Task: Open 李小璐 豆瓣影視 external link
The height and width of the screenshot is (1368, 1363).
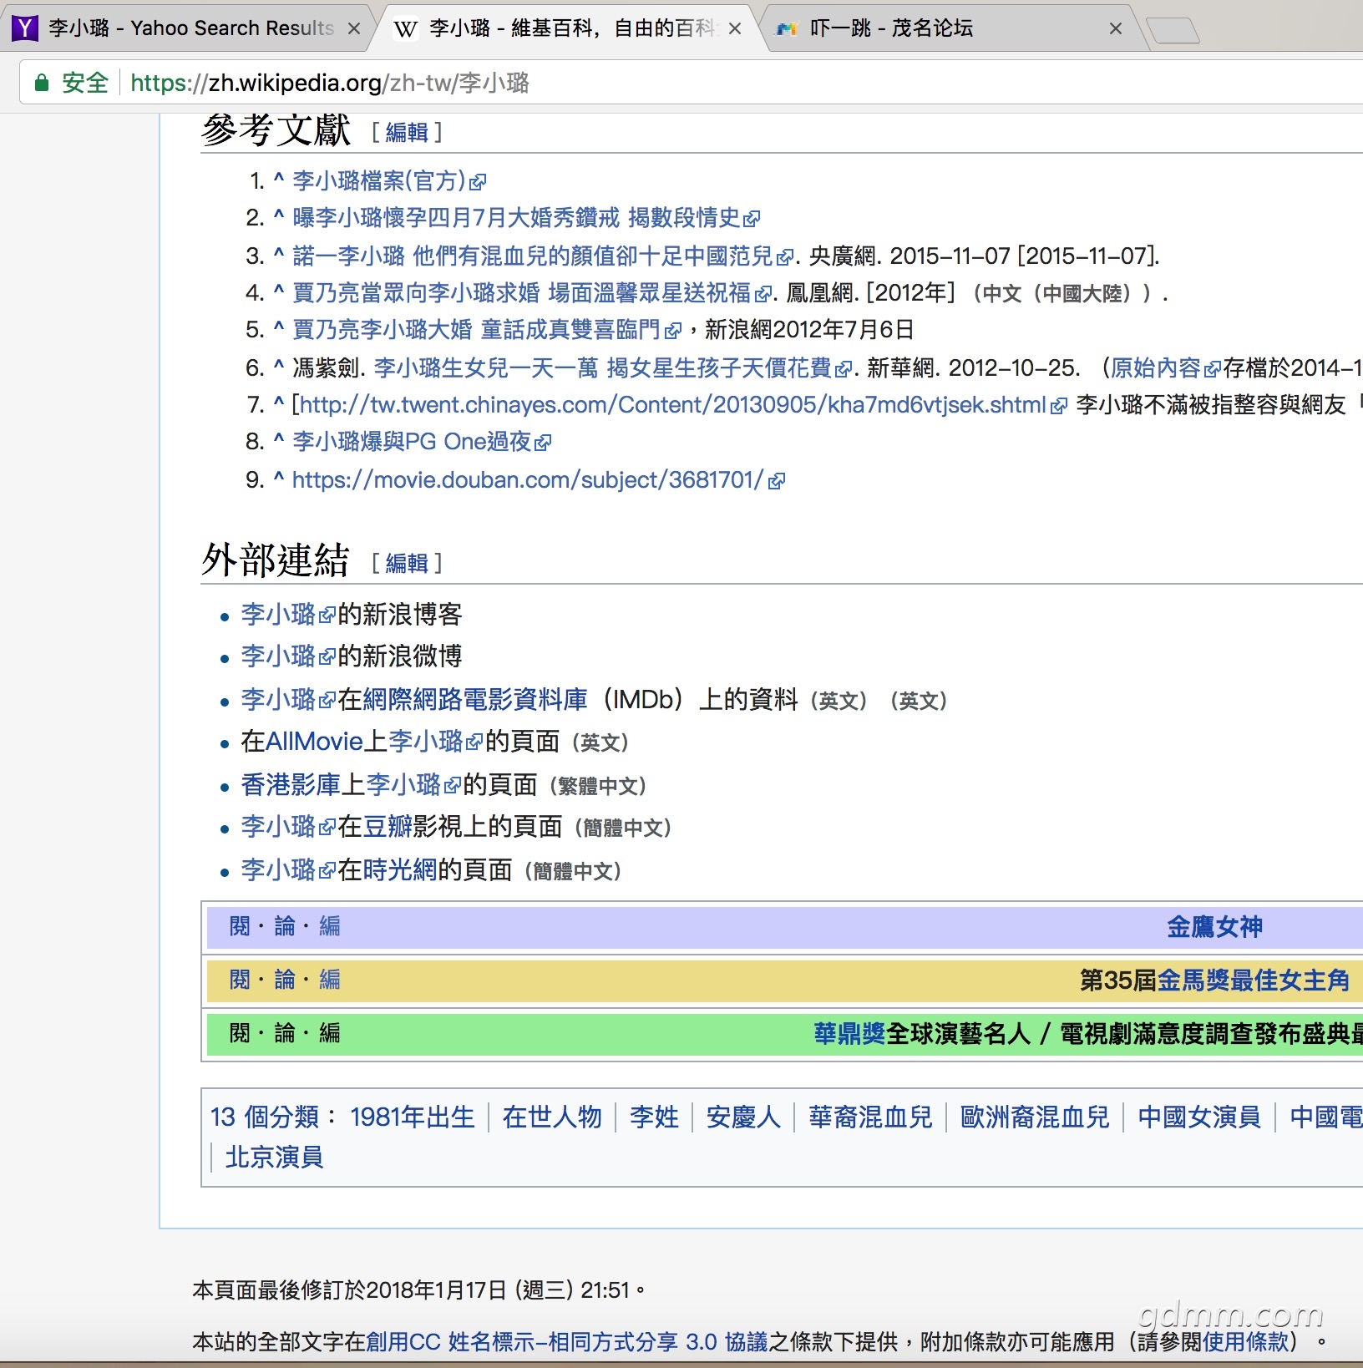Action: (288, 827)
